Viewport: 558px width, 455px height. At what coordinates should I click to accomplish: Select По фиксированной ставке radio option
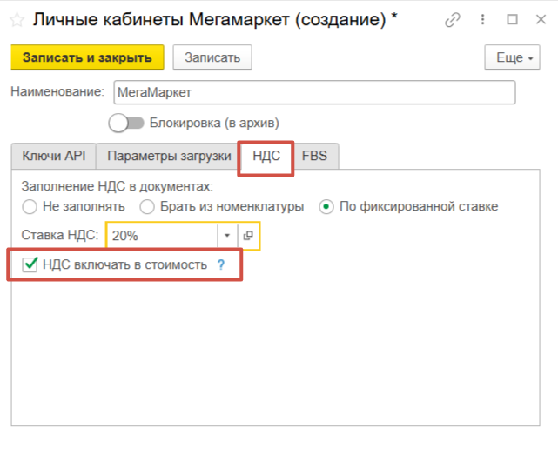click(x=326, y=206)
